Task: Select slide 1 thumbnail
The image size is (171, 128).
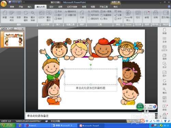Action: click(14, 39)
